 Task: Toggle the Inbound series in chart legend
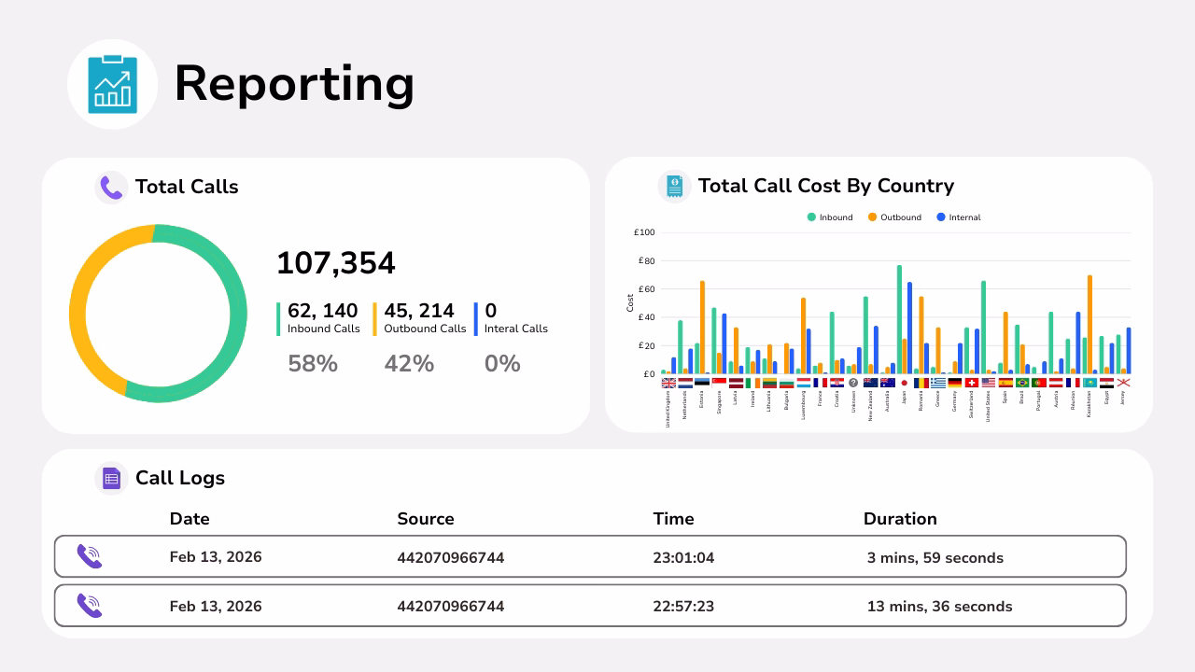[829, 217]
